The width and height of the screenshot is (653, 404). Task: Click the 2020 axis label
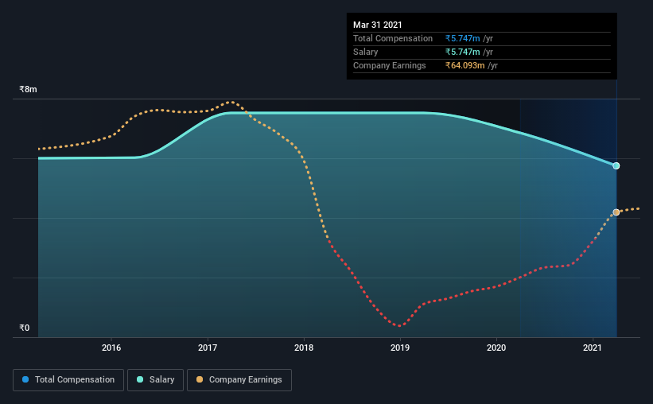(x=496, y=348)
